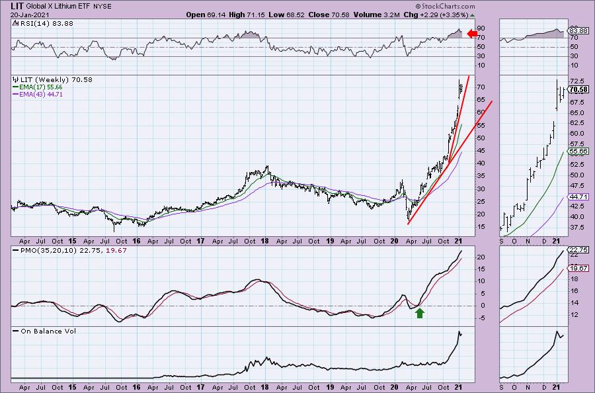Image resolution: width=595 pixels, height=393 pixels.
Task: Click the 37.5 label on zoomed price axis
Action: tap(576, 227)
